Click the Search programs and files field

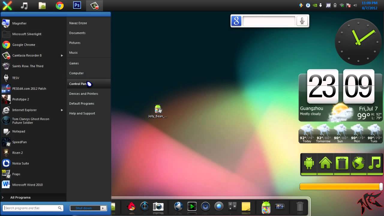(x=33, y=208)
